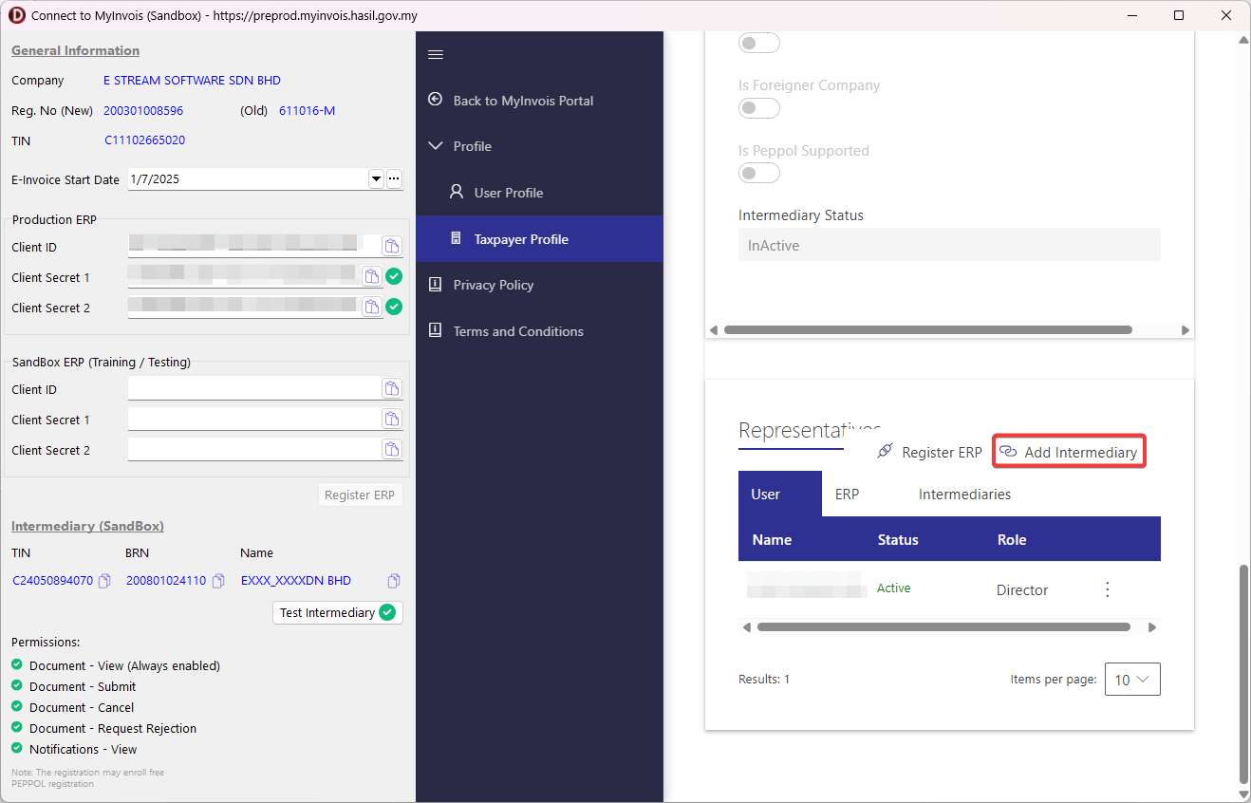This screenshot has height=803, width=1251.
Task: Go back to MyInvois Portal
Action: pyautogui.click(x=523, y=101)
